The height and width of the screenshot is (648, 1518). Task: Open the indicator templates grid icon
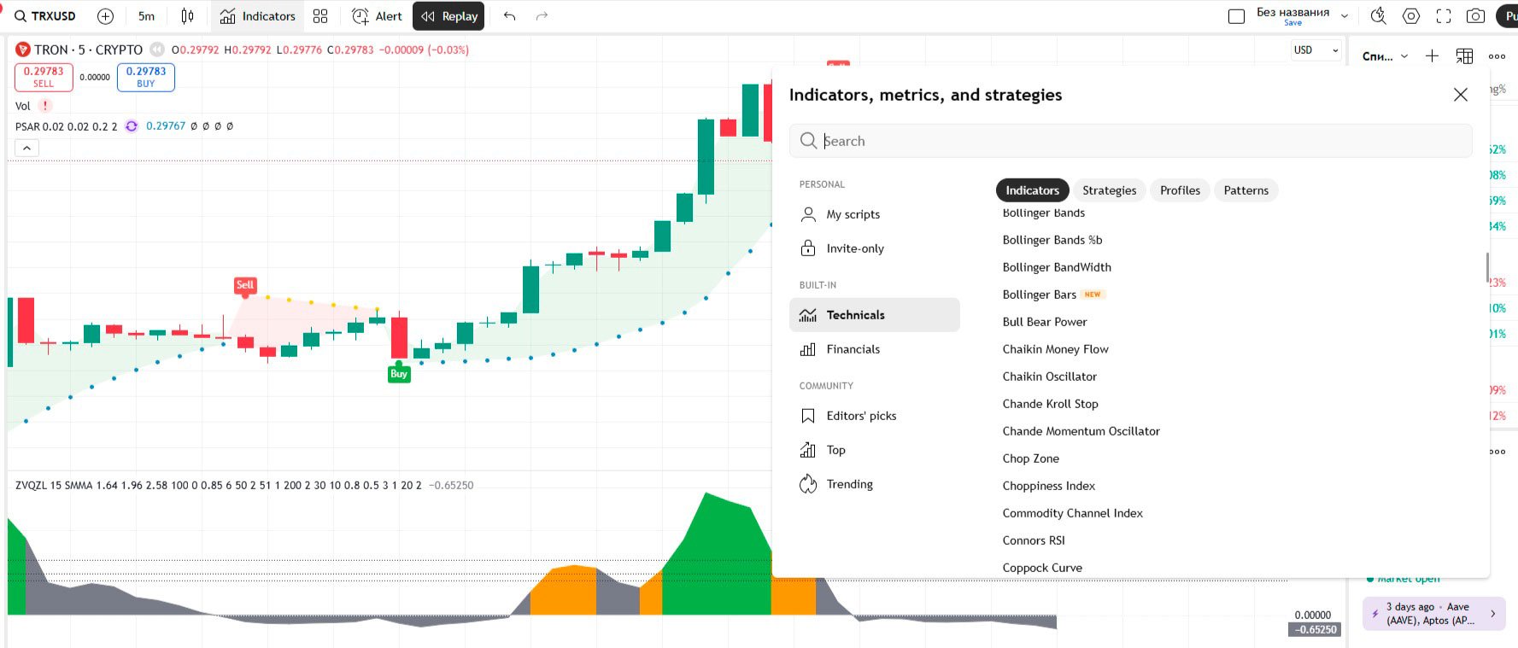320,16
